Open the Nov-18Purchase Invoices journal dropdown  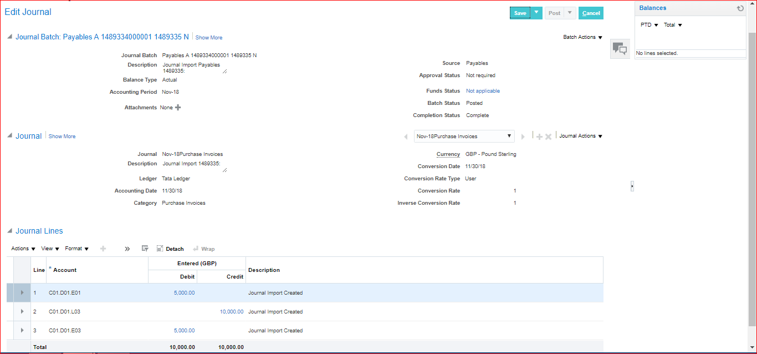tap(464, 136)
